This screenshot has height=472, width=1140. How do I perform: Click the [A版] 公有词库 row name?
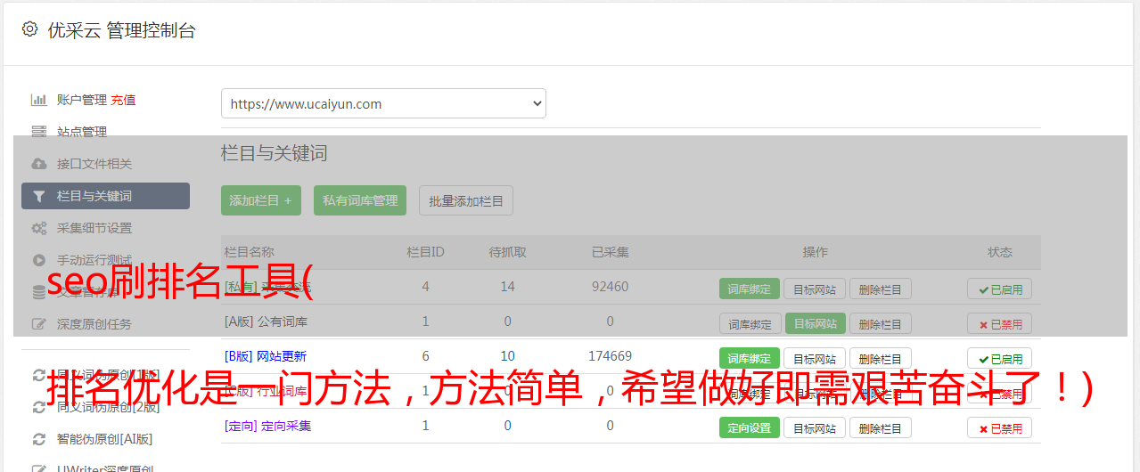(266, 321)
